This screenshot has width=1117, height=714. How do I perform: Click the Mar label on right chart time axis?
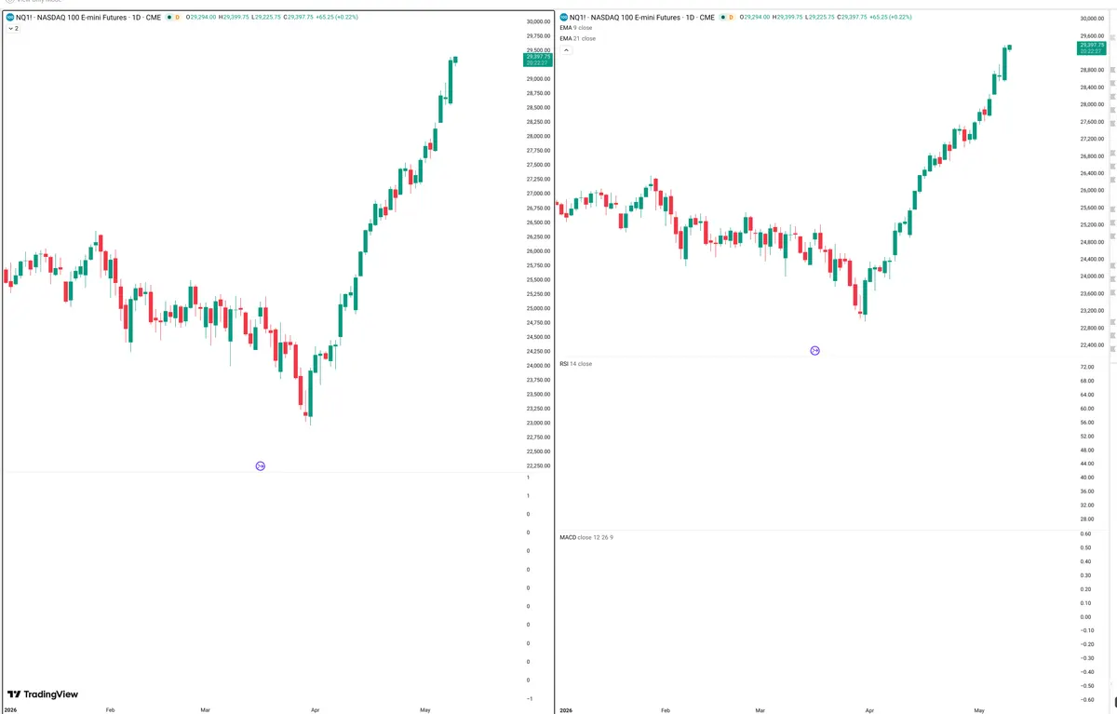click(x=760, y=709)
